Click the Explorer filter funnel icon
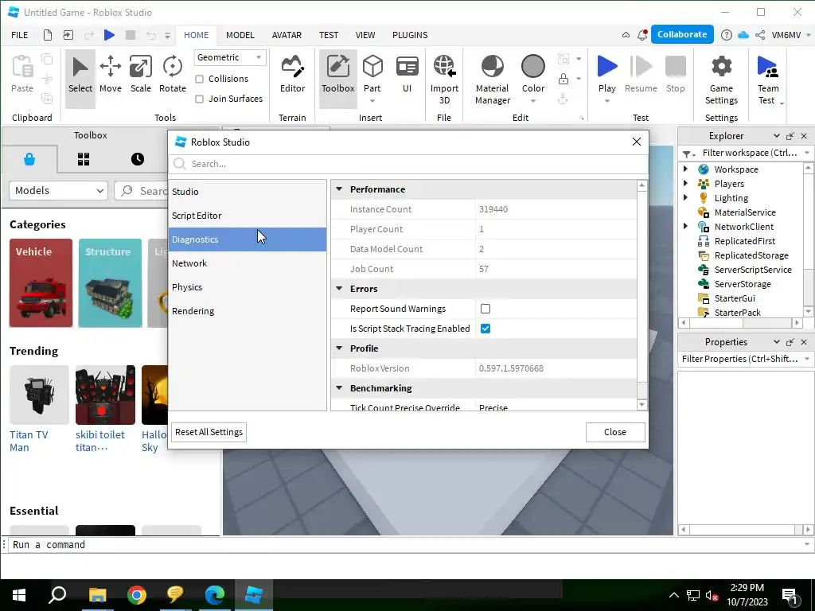The height and width of the screenshot is (611, 815). pyautogui.click(x=687, y=154)
